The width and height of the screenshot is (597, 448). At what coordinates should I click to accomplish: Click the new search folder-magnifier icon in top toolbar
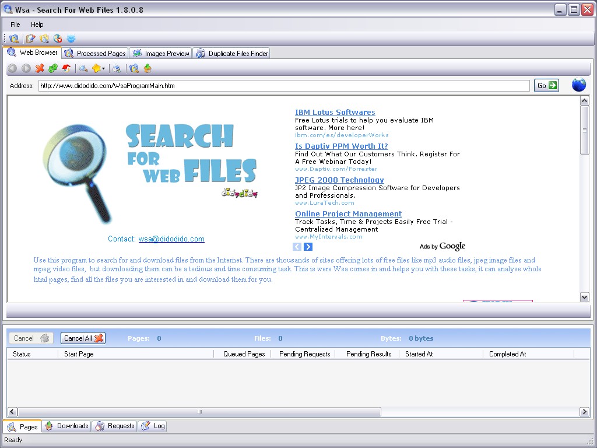(14, 38)
